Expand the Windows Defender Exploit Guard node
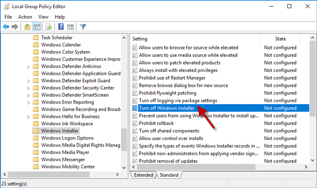 [28, 81]
